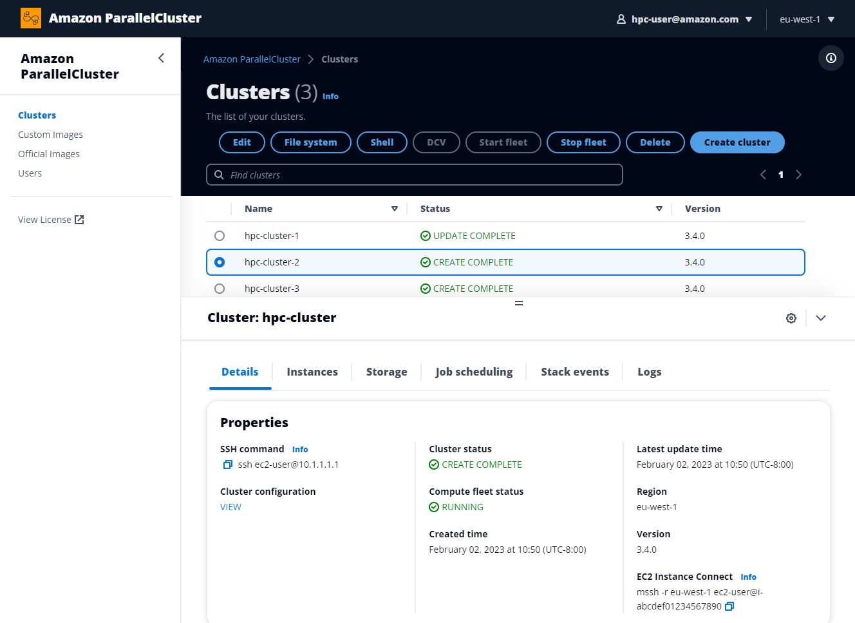The image size is (855, 623).
Task: Copy the EC2 Instance Connect command
Action: pos(729,606)
